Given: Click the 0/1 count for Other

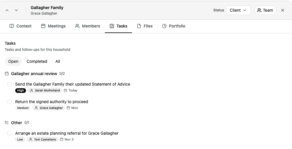Looking at the screenshot, I should (27, 123).
